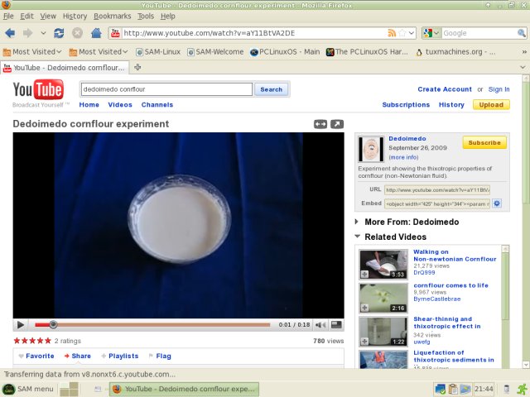Open a new tab with the plus icon
The height and width of the screenshot is (397, 530).
(x=137, y=67)
